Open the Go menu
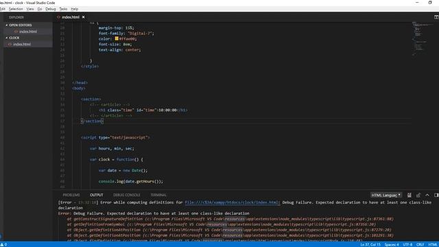This screenshot has height=247, width=439. pyautogui.click(x=40, y=9)
